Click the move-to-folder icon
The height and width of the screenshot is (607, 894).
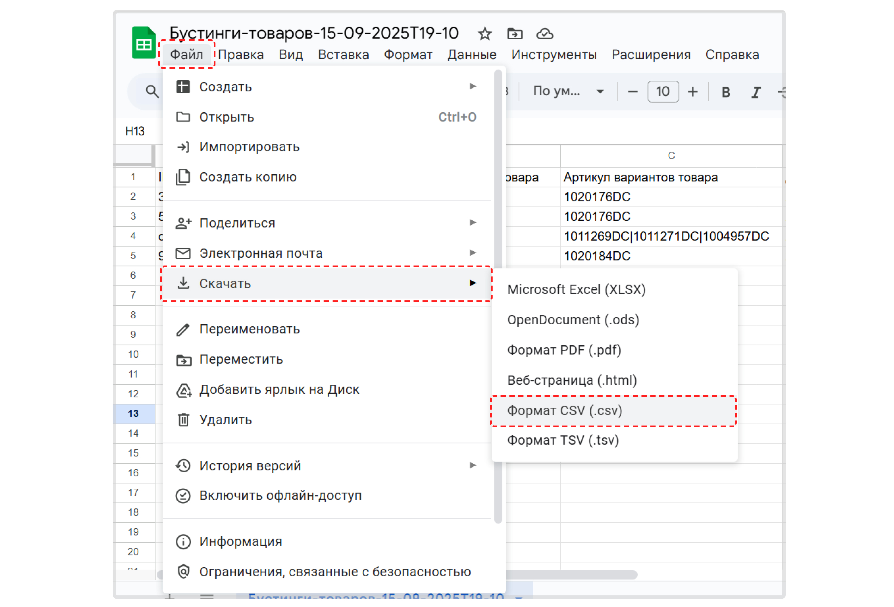(x=514, y=34)
